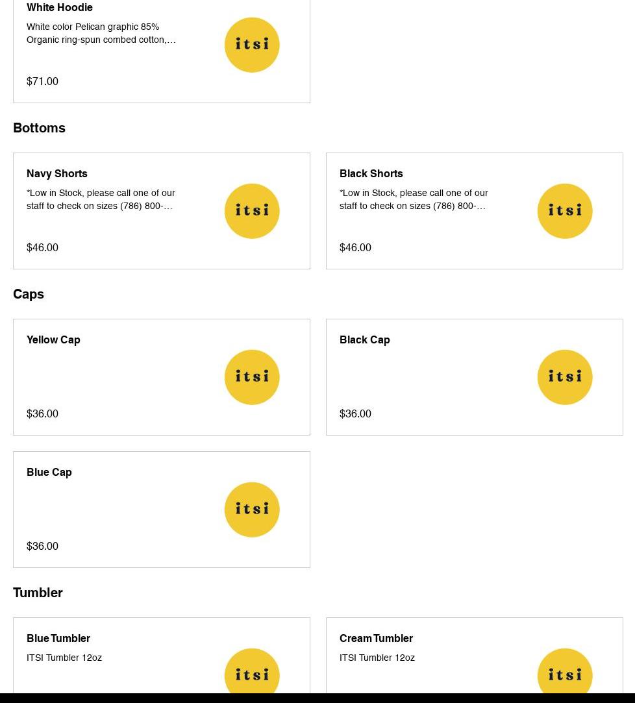Click the Blue Cap $36.00 price
The height and width of the screenshot is (703, 635).
click(42, 547)
